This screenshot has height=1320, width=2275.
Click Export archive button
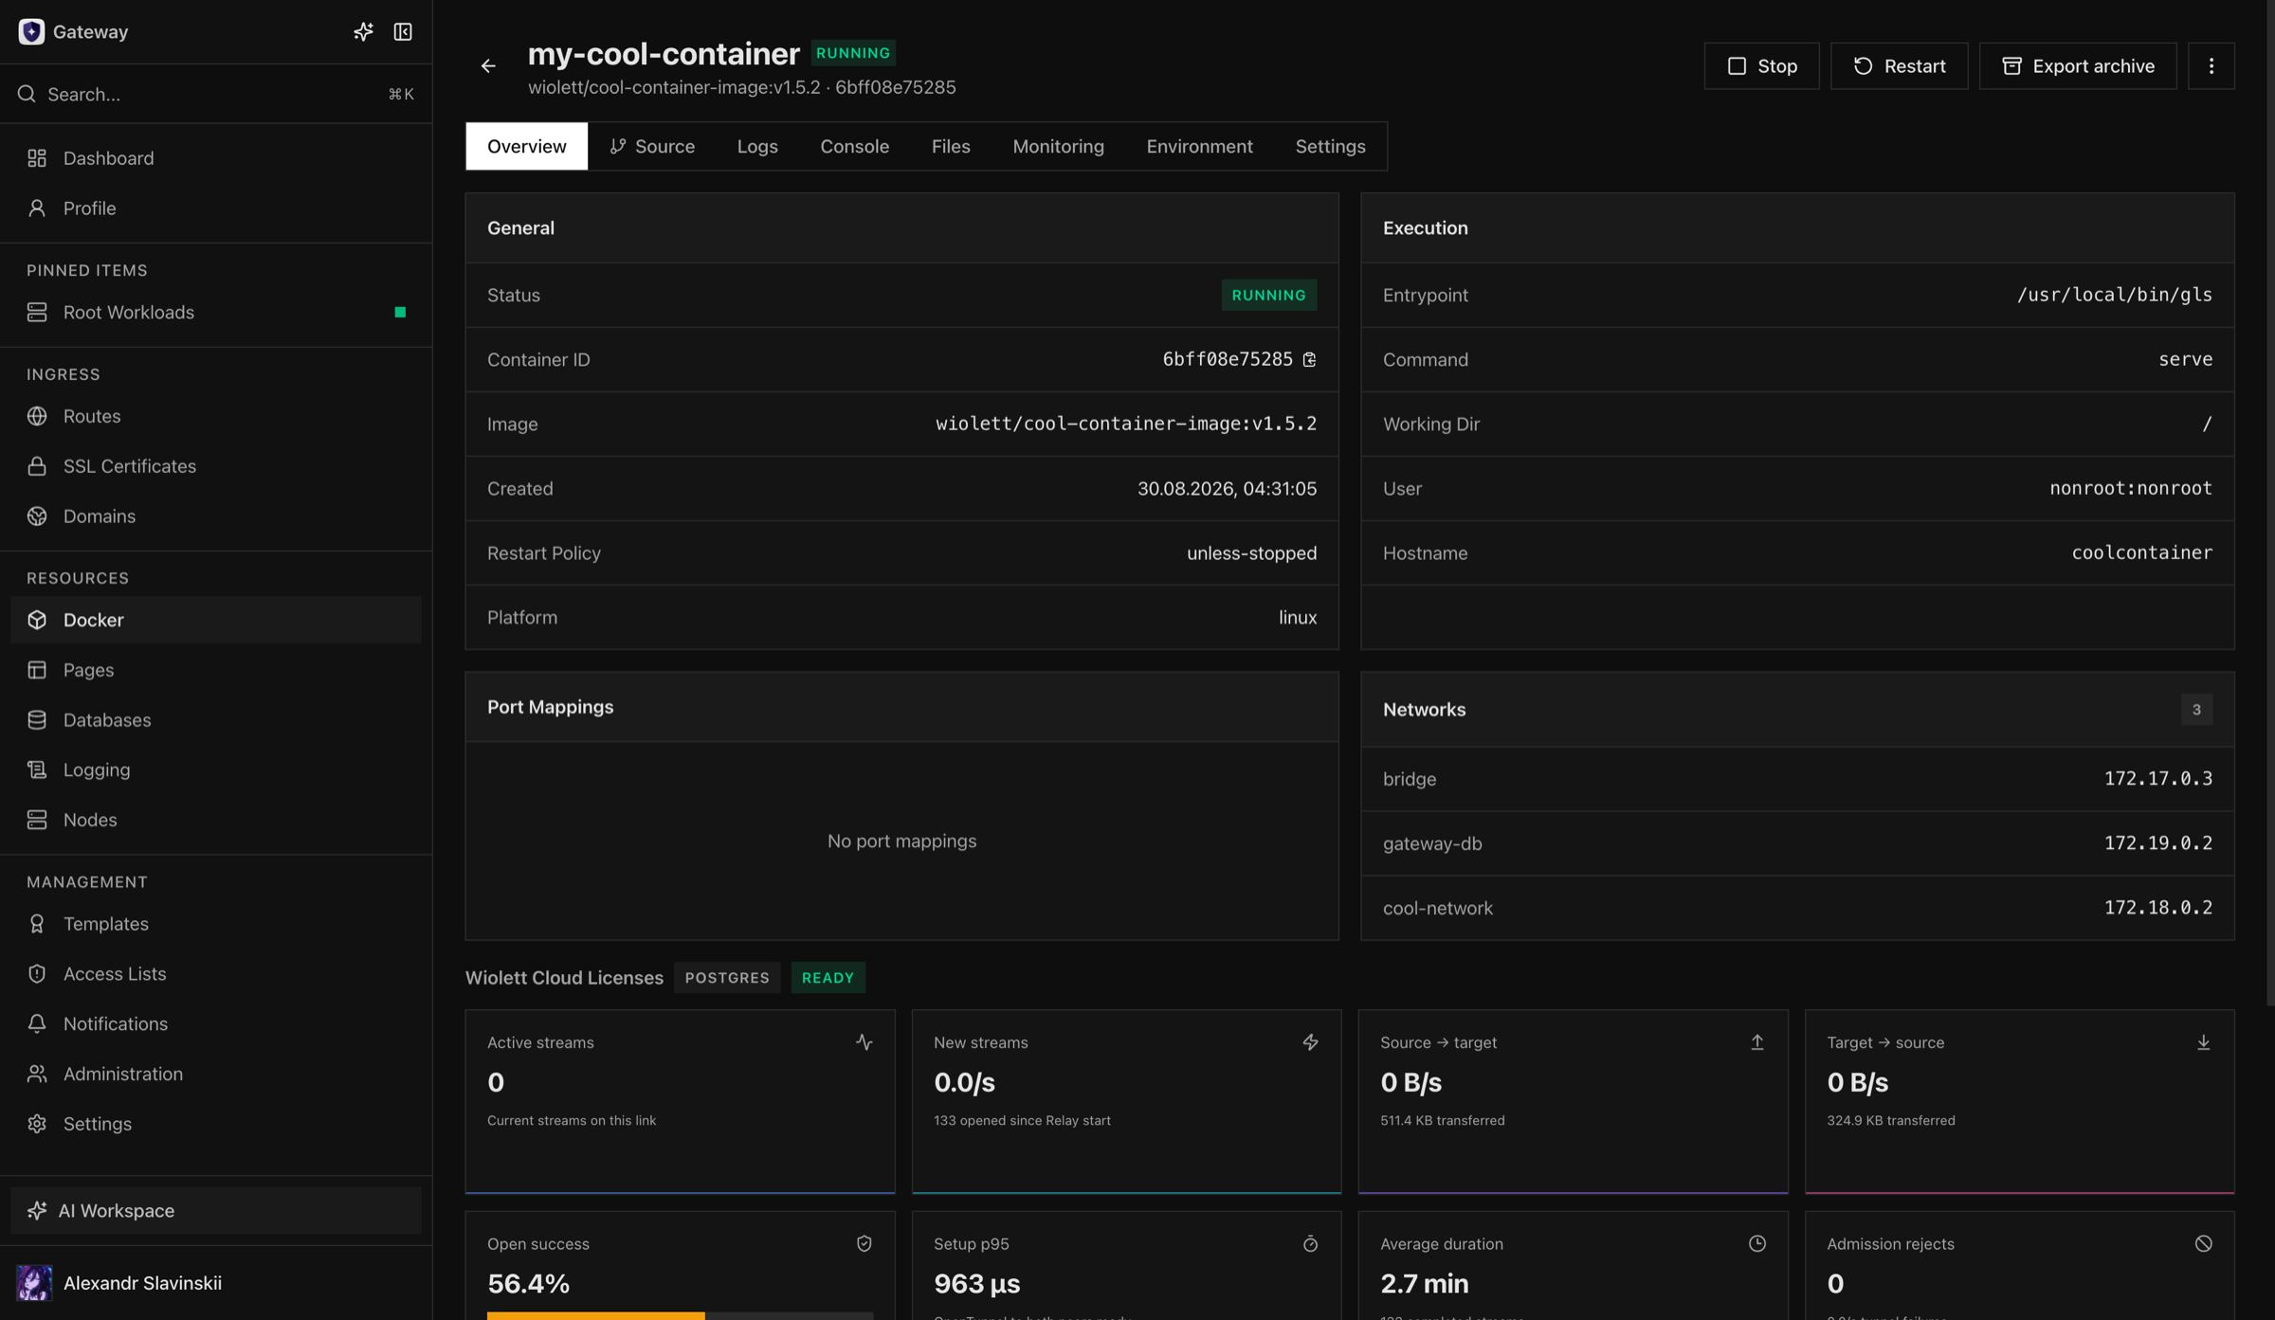point(2078,65)
